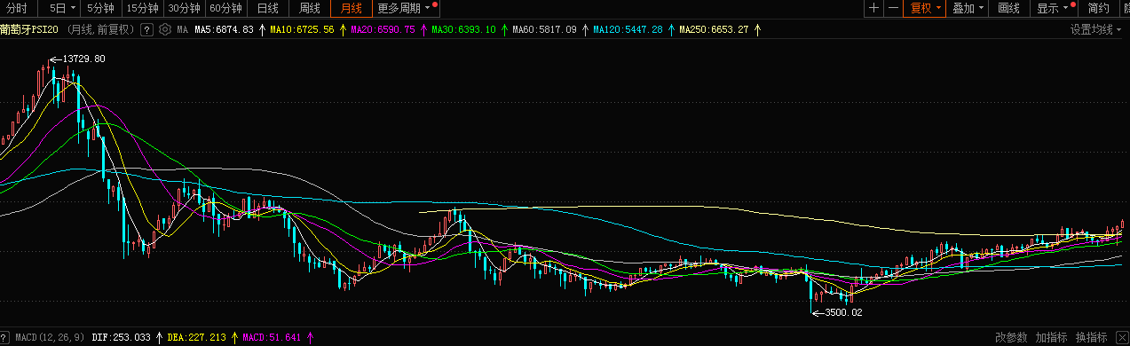Close the MACD indicator panel
This screenshot has height=346, width=1130.
tap(1122, 337)
